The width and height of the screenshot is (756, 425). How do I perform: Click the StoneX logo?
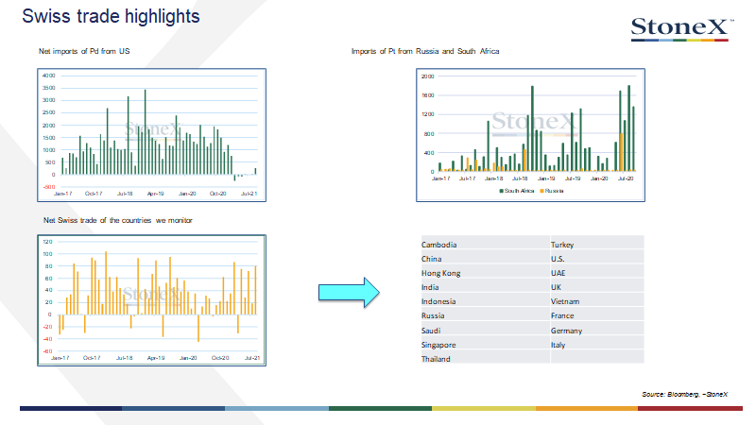(682, 29)
